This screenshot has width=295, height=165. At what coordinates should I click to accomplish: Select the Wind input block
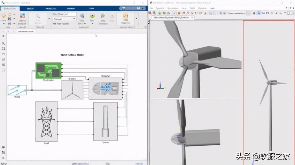pyautogui.click(x=17, y=90)
